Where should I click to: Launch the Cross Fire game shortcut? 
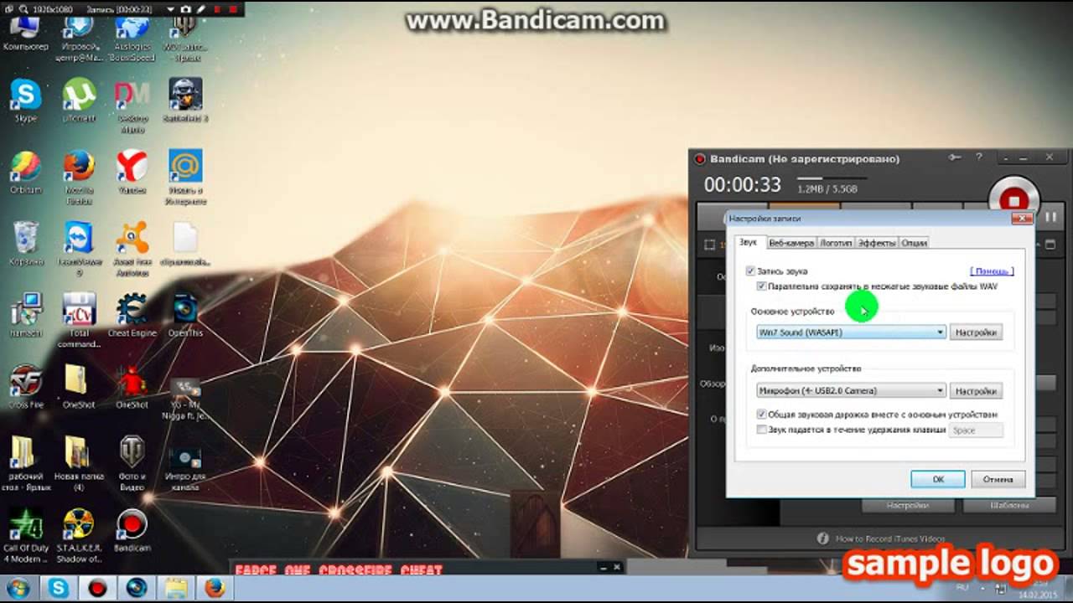click(x=25, y=387)
